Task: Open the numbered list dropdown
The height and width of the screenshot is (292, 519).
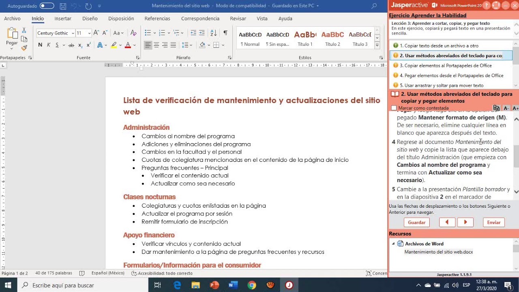Action: 168,33
